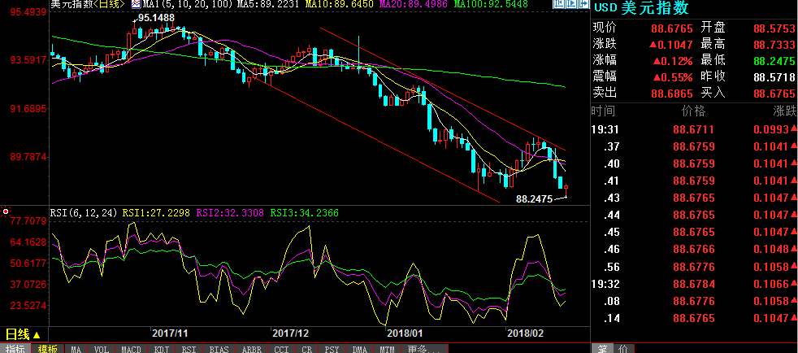Image resolution: width=798 pixels, height=353 pixels.
Task: Pick the ARBR indicator tab
Action: click(253, 349)
